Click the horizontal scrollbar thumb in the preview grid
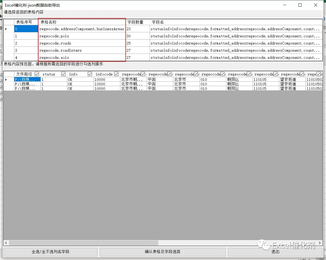The image size is (326, 260). (x=84, y=243)
